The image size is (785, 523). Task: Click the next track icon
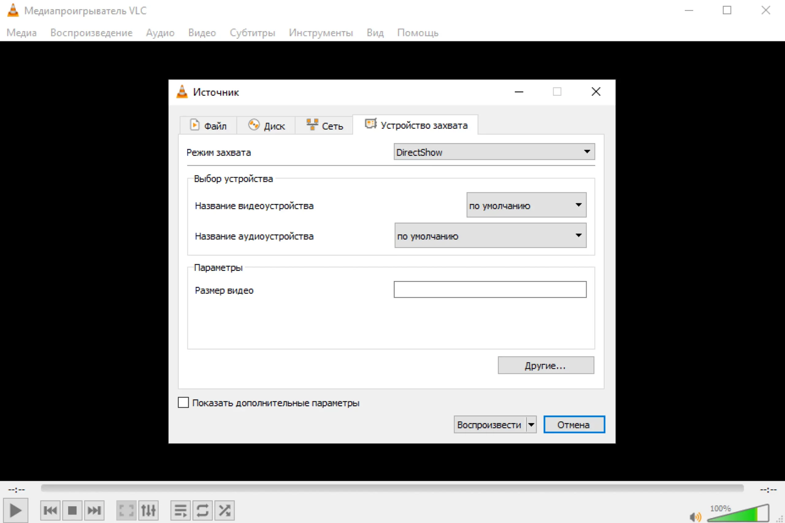tap(94, 510)
